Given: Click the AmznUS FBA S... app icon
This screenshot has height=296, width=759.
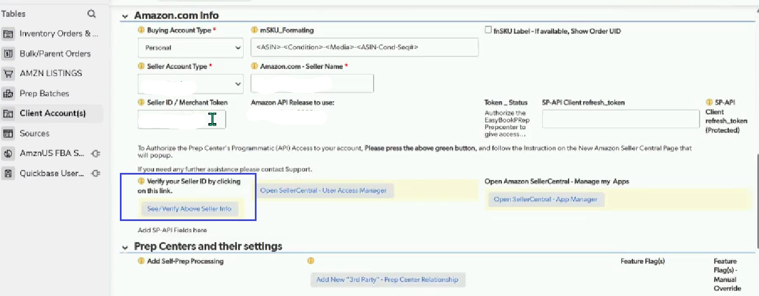Looking at the screenshot, I should point(8,153).
